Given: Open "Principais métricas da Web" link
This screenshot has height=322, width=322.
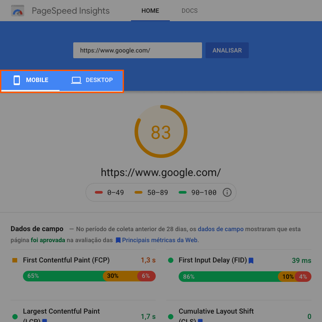Looking at the screenshot, I should tap(160, 240).
